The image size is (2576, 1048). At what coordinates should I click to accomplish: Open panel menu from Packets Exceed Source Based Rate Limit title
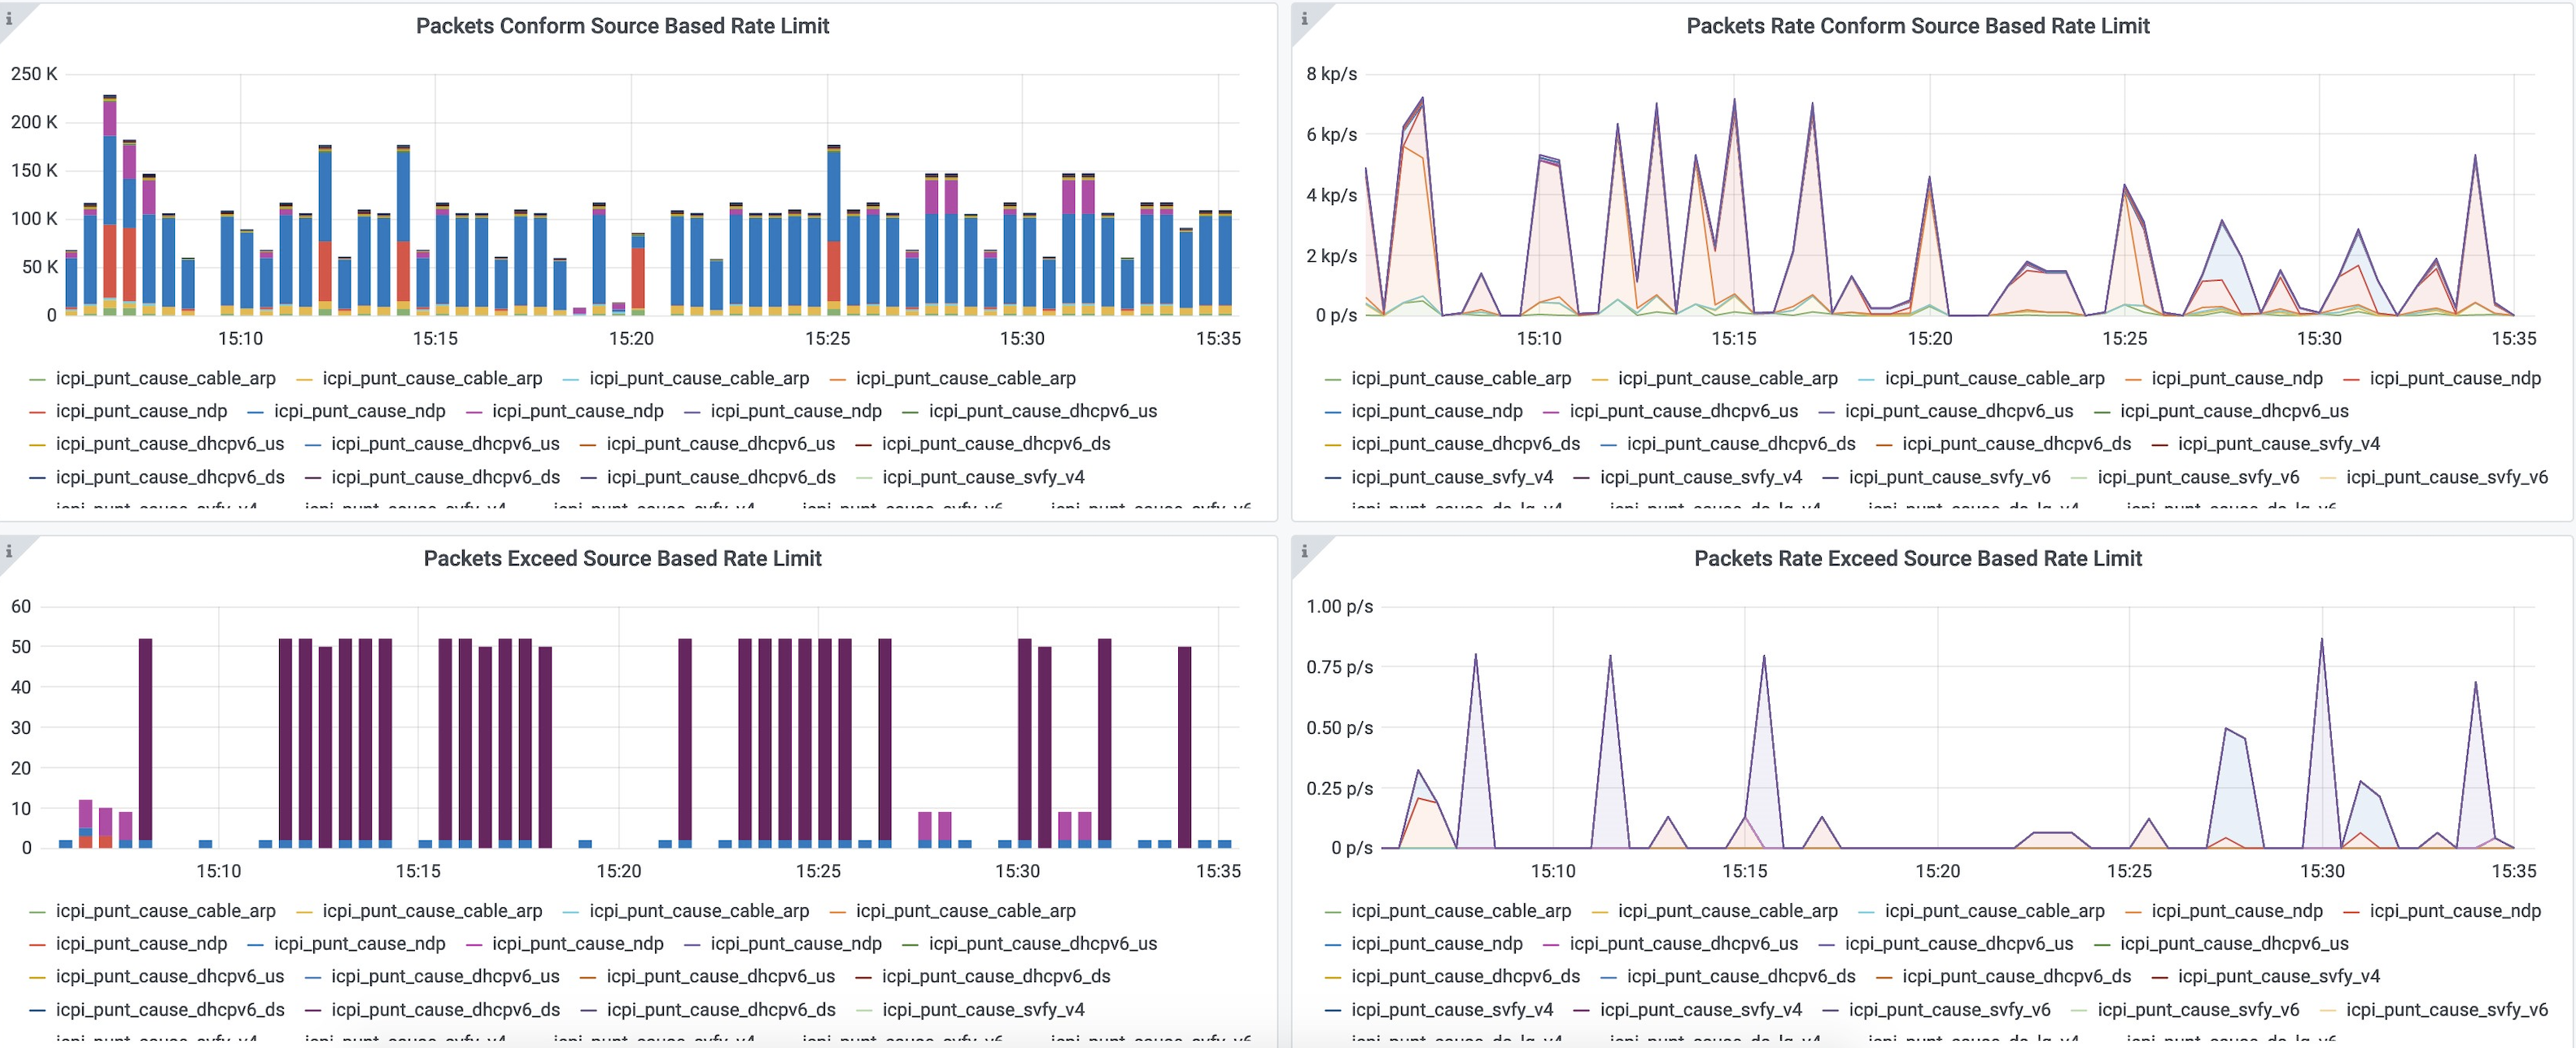pos(622,558)
